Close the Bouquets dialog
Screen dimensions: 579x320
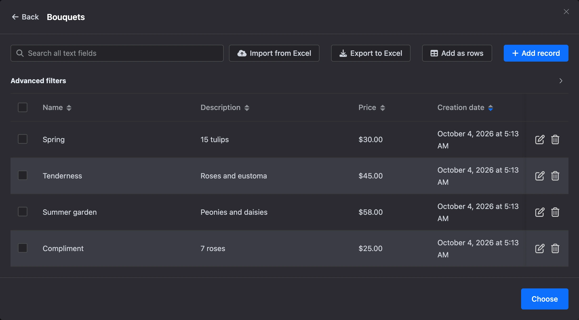coord(566,12)
